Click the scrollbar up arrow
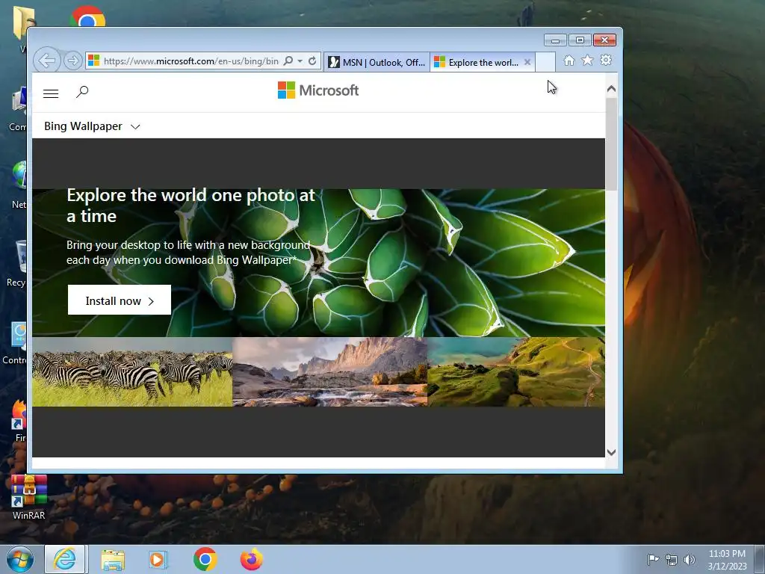 point(611,89)
